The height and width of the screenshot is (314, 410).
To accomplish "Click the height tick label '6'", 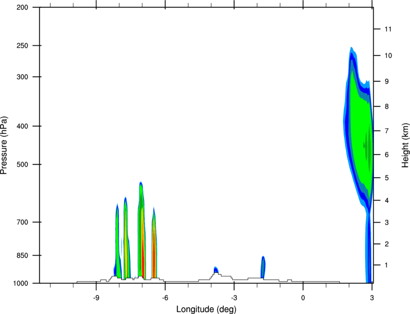I will click(387, 155).
